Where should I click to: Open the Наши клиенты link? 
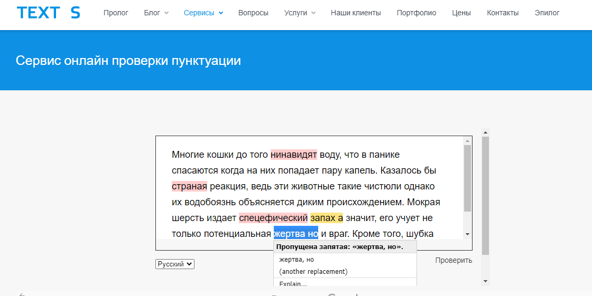click(356, 13)
